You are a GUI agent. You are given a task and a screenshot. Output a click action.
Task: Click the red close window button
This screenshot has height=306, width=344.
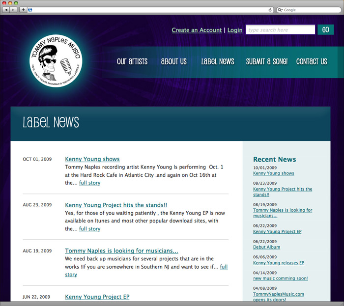tap(4, 3)
